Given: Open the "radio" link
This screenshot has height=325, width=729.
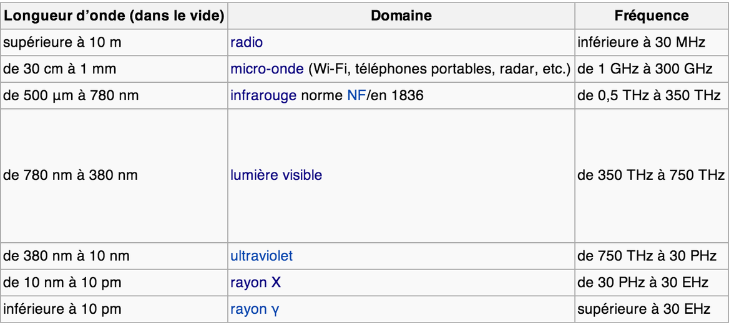Looking at the screenshot, I should tap(247, 42).
